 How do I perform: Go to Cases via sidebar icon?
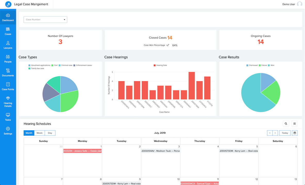[x=8, y=29]
